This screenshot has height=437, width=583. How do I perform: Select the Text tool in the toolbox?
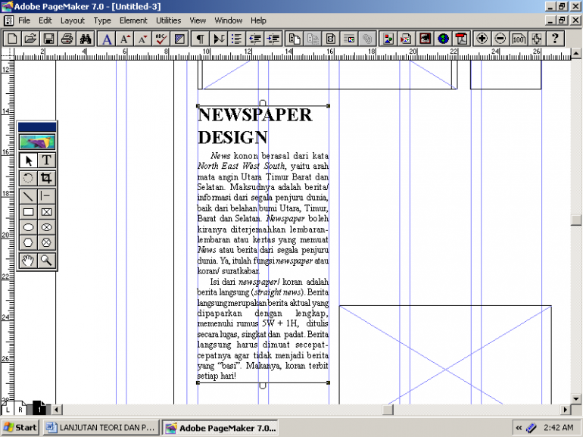click(x=46, y=161)
